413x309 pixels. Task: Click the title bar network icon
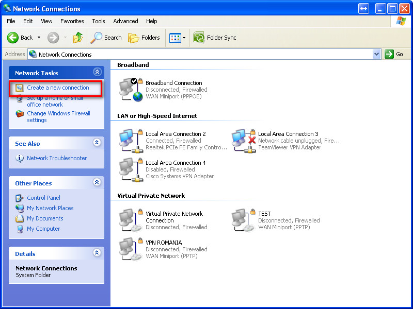click(x=7, y=8)
